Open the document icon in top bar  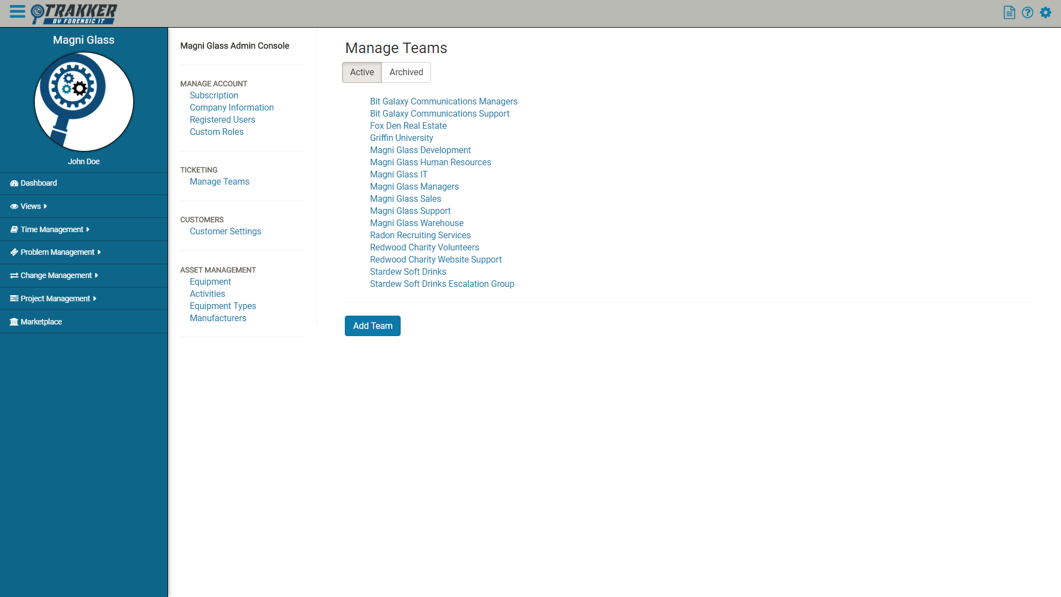(1009, 12)
